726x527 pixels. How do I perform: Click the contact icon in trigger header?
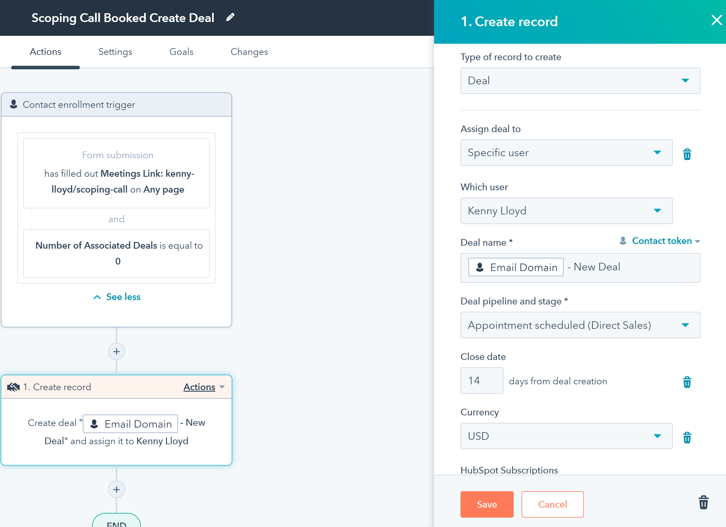tap(14, 104)
